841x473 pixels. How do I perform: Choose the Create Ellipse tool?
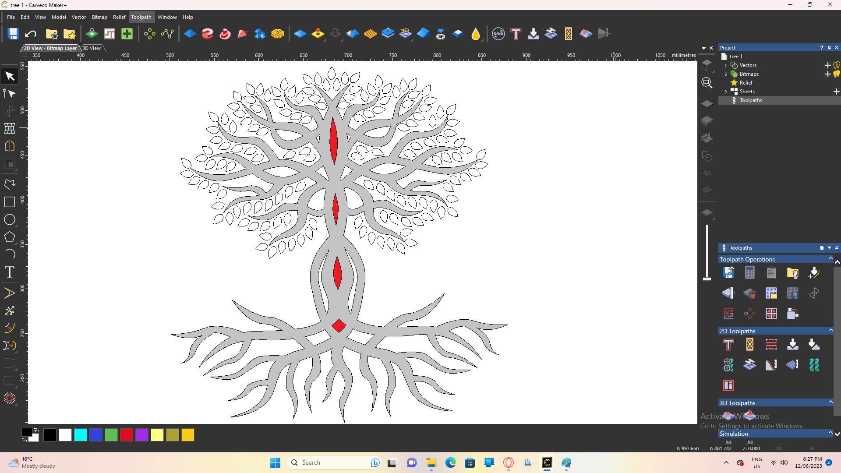10,220
